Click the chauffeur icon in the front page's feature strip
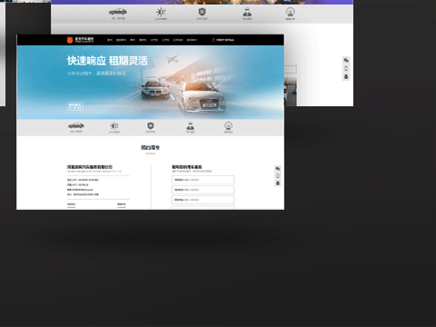This screenshot has width=436, height=327. click(190, 125)
